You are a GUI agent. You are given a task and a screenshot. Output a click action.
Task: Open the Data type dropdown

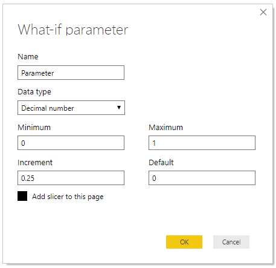71,108
